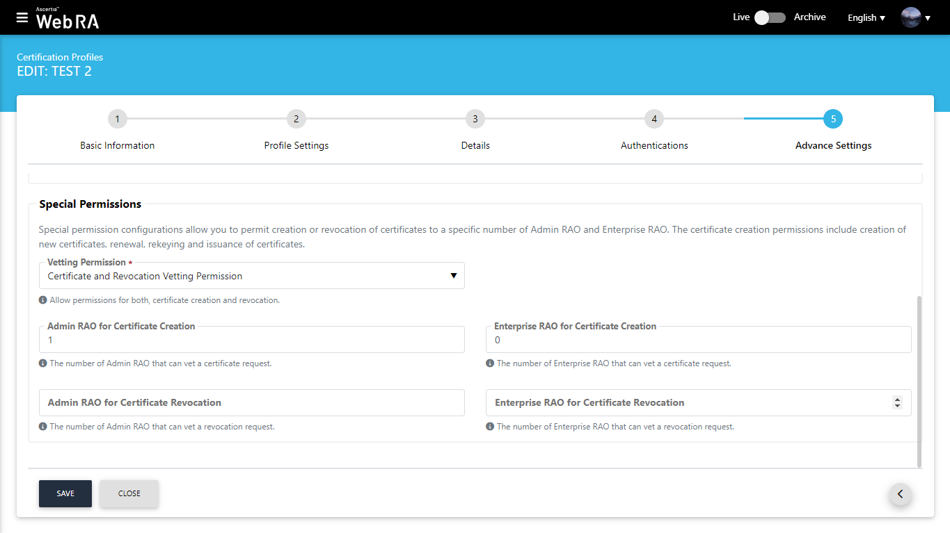The height and width of the screenshot is (533, 950).
Task: Expand the menu arrow next to avatar
Action: coord(928,18)
